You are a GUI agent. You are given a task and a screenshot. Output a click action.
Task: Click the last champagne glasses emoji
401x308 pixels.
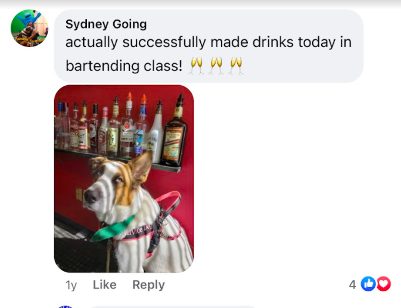pos(236,66)
